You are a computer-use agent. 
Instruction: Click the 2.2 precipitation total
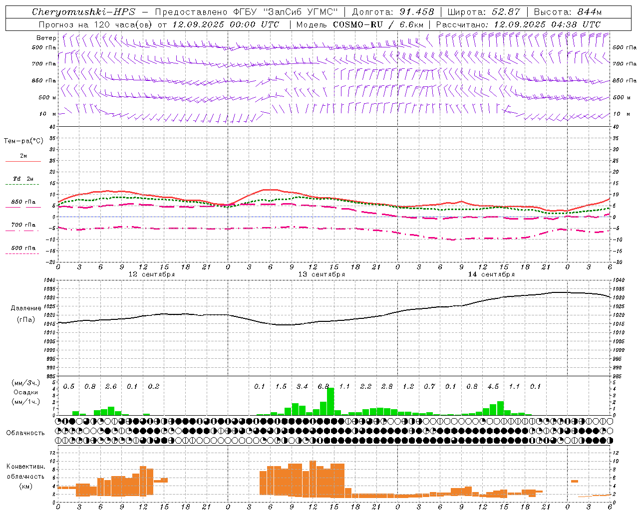366,387
